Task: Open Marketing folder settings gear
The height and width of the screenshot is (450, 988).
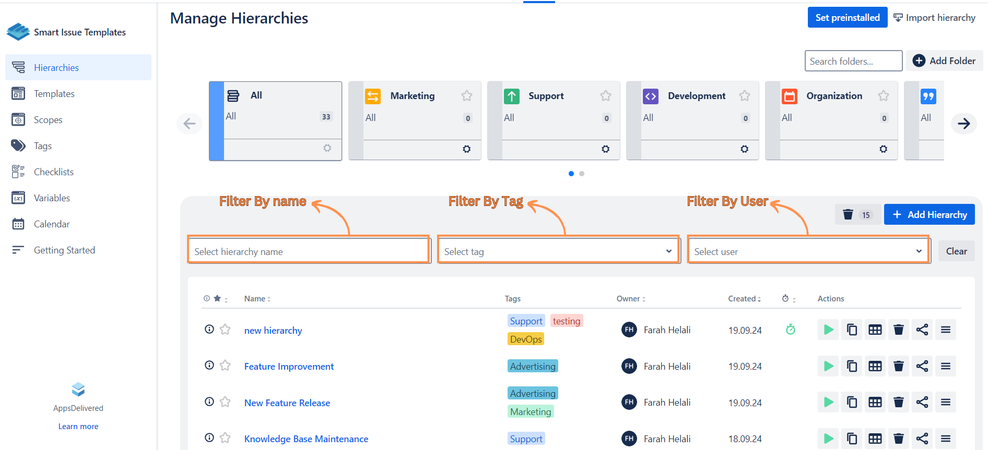Action: (467, 149)
